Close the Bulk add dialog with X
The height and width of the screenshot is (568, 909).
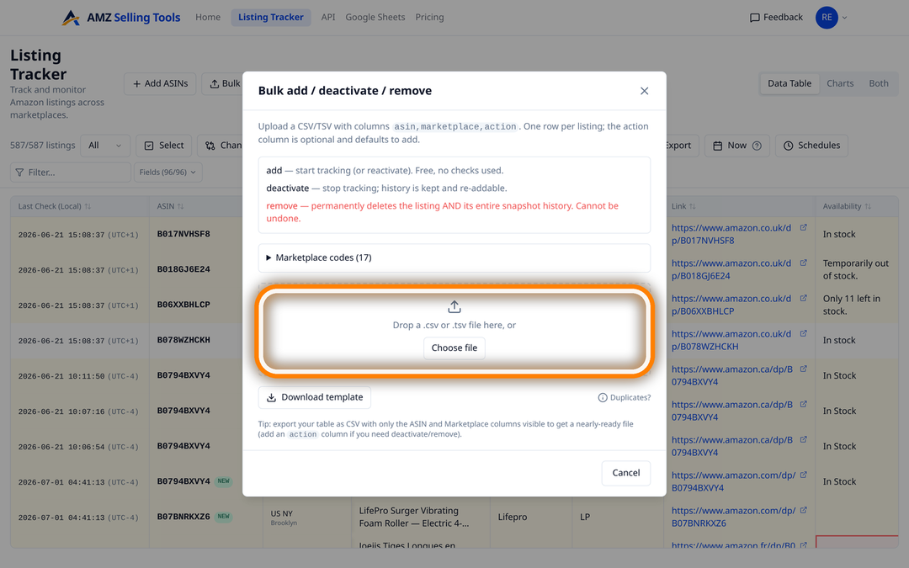(644, 91)
